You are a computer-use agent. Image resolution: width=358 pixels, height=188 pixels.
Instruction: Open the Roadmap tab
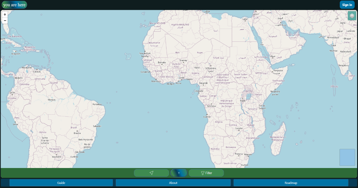(291, 183)
